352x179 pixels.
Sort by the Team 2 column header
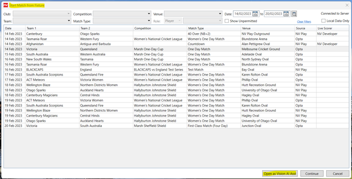pyautogui.click(x=106, y=28)
